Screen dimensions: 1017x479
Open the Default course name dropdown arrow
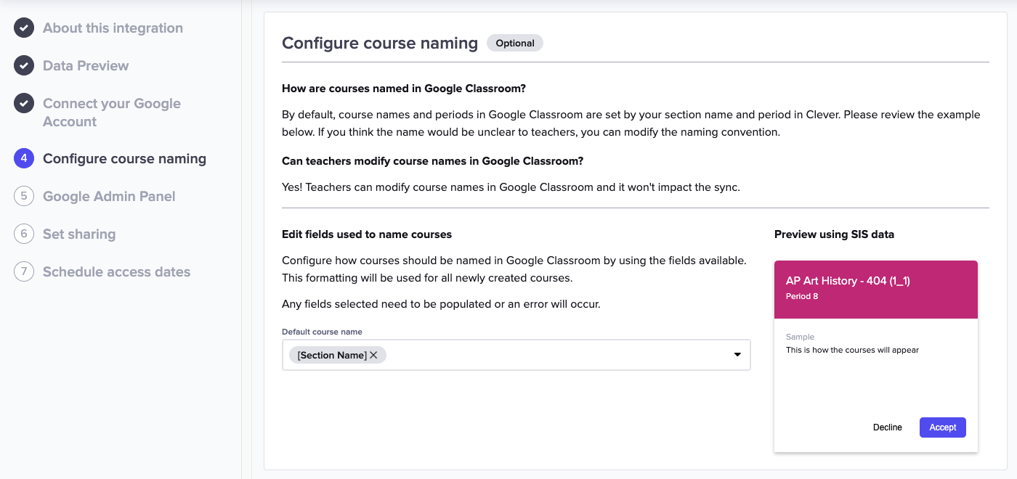click(736, 355)
